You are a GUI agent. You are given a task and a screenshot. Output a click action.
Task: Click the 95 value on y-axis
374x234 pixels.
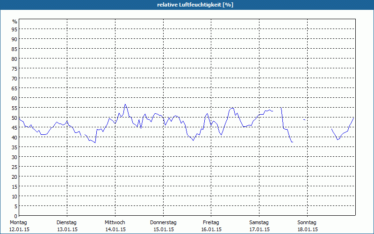click(14, 29)
